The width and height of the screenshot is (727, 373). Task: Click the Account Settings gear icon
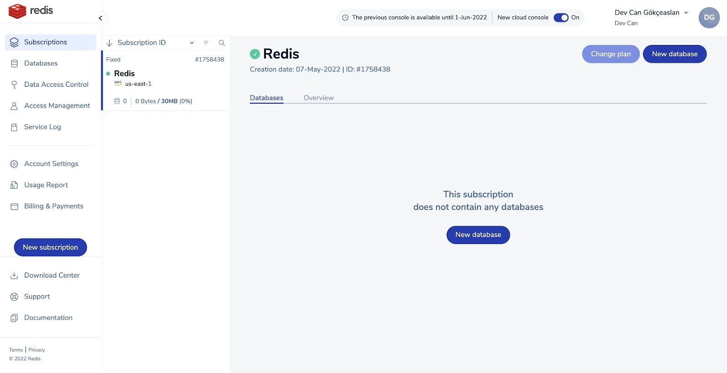pyautogui.click(x=14, y=164)
